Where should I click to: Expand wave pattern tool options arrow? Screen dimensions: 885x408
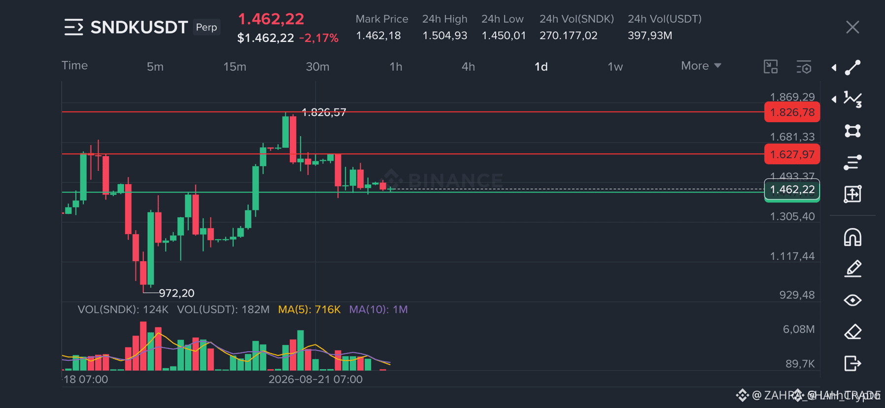tap(834, 99)
